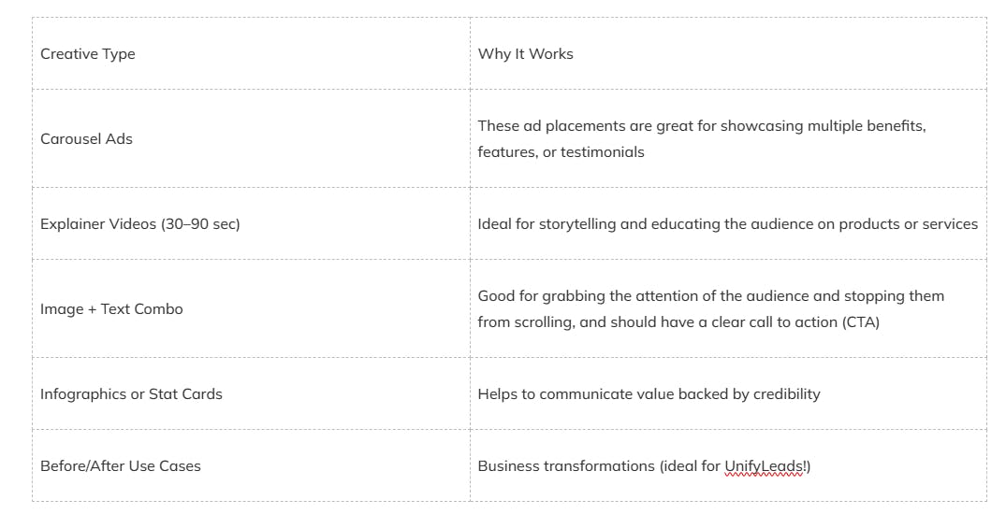The height and width of the screenshot is (514, 1006).
Task: Click the 'Why It Works' header cell
Action: (x=728, y=54)
